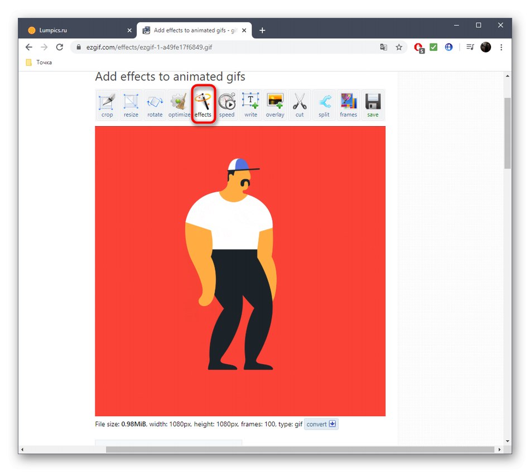The image size is (530, 472).
Task: Select the rotate tool
Action: tap(155, 105)
